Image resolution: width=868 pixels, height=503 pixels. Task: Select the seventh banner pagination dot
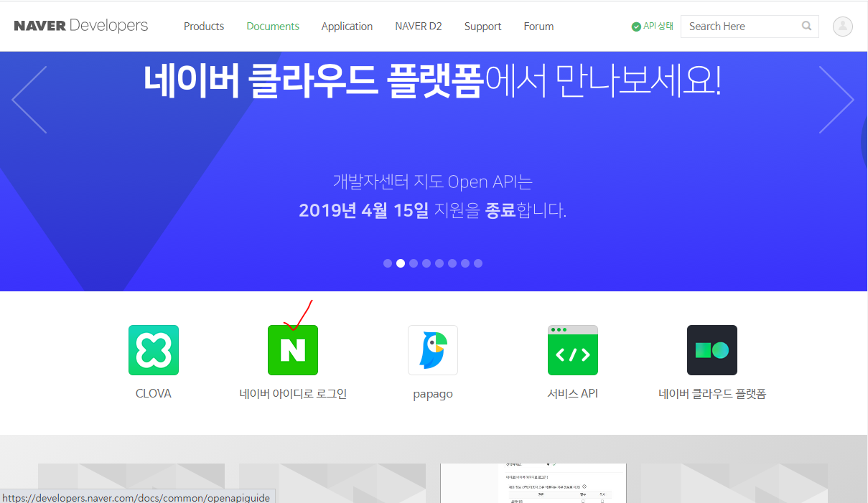465,263
